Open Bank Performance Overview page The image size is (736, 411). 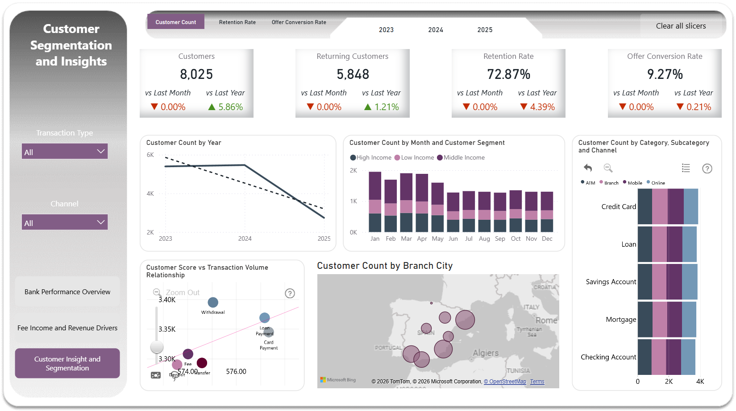point(67,292)
